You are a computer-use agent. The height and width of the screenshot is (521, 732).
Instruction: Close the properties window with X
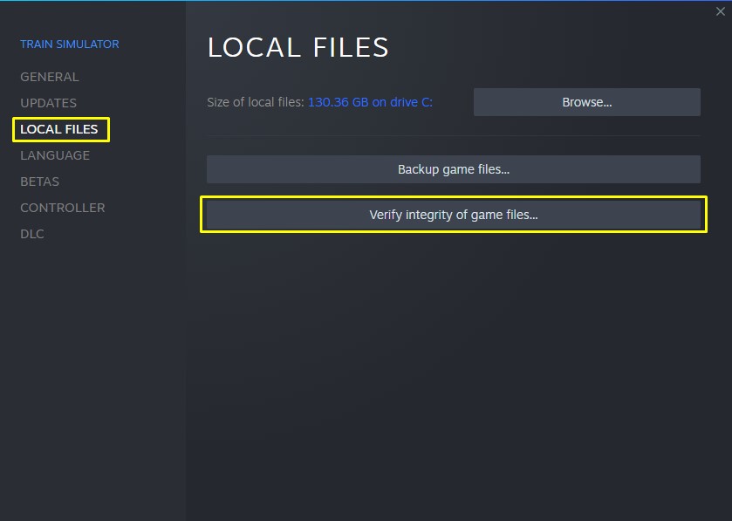coord(721,11)
